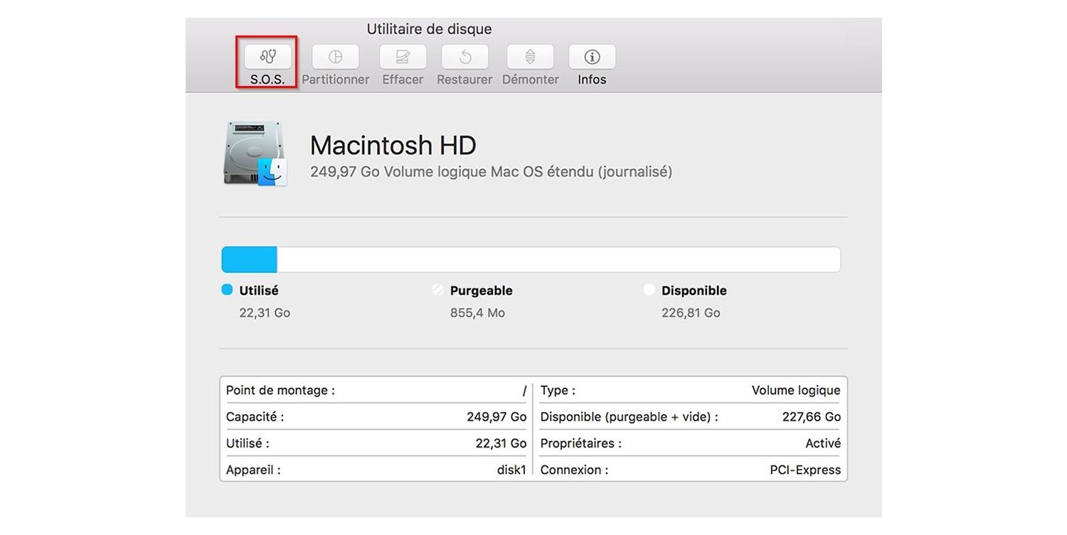The image size is (1067, 535).
Task: Click the Purgeable legend label
Action: click(x=482, y=291)
